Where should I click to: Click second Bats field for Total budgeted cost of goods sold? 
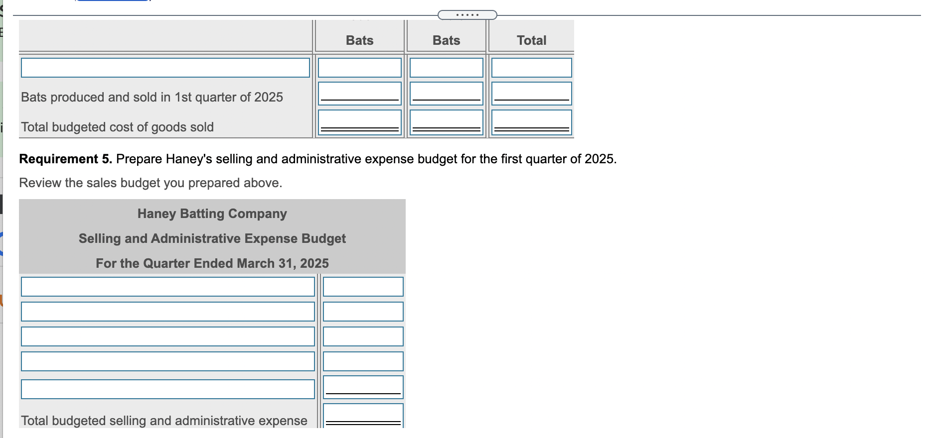pos(447,122)
